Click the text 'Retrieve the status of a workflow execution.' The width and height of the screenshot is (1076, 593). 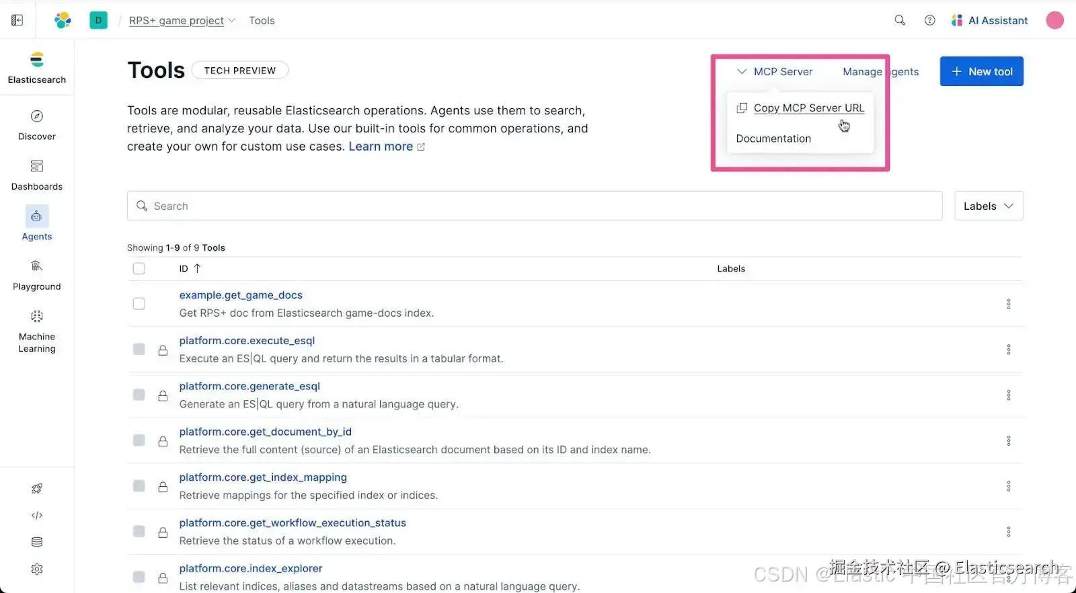[x=287, y=541]
